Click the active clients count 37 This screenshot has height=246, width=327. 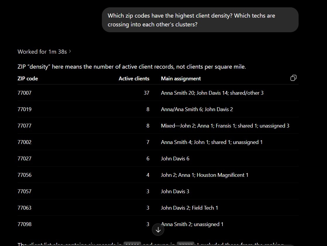[x=146, y=93]
